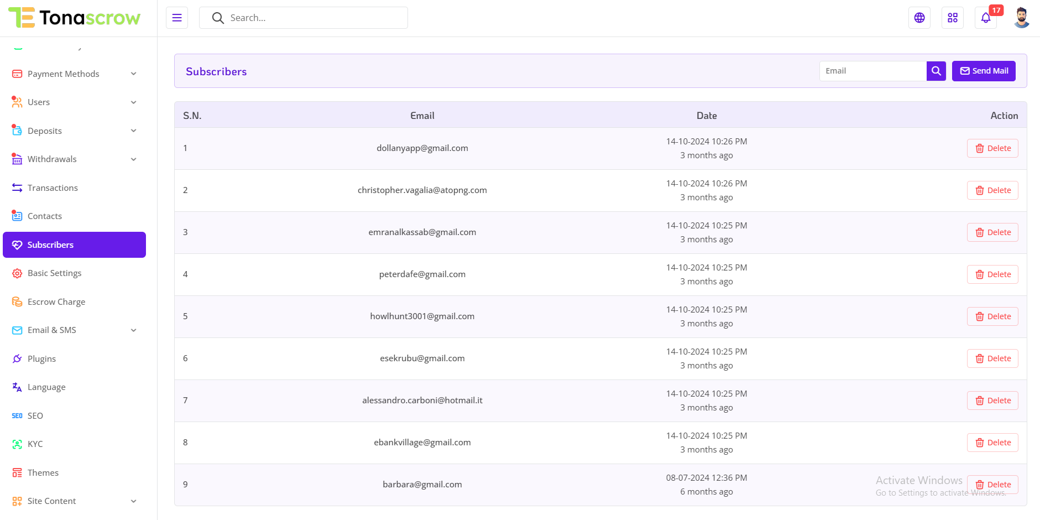Viewport: 1040px width, 520px height.
Task: Open the language globe icon
Action: [x=919, y=18]
